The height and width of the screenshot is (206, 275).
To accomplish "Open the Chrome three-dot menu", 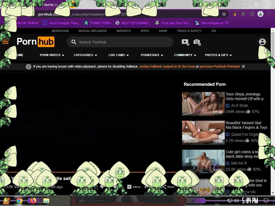I will (269, 14).
